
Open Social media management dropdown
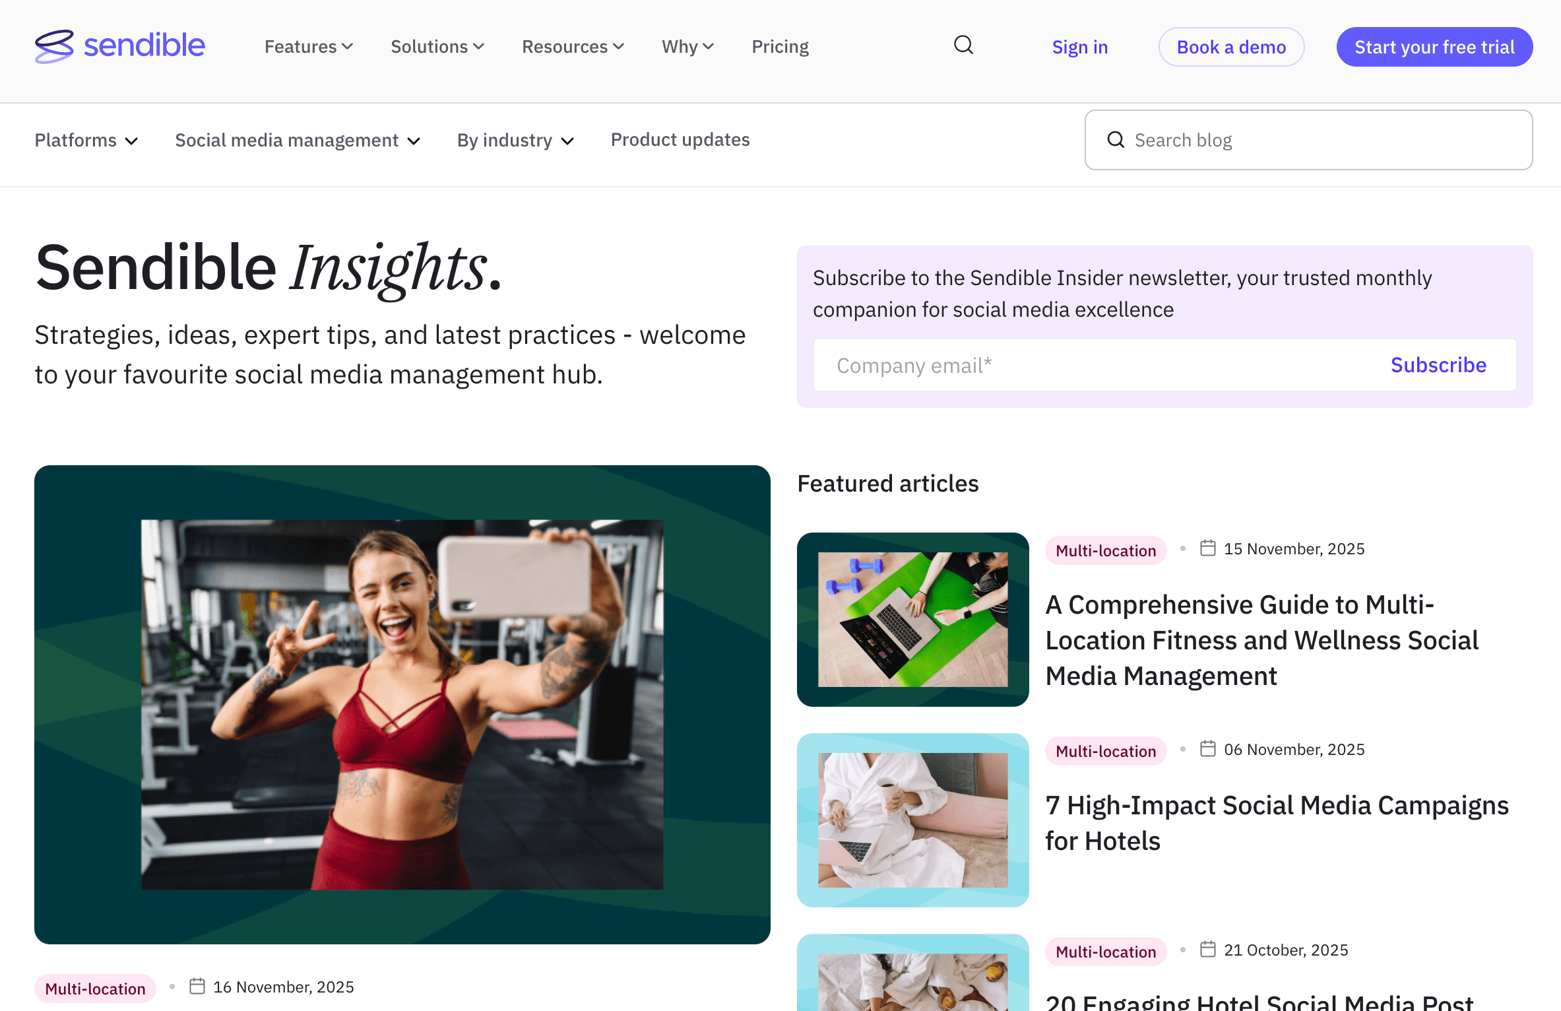(x=298, y=141)
